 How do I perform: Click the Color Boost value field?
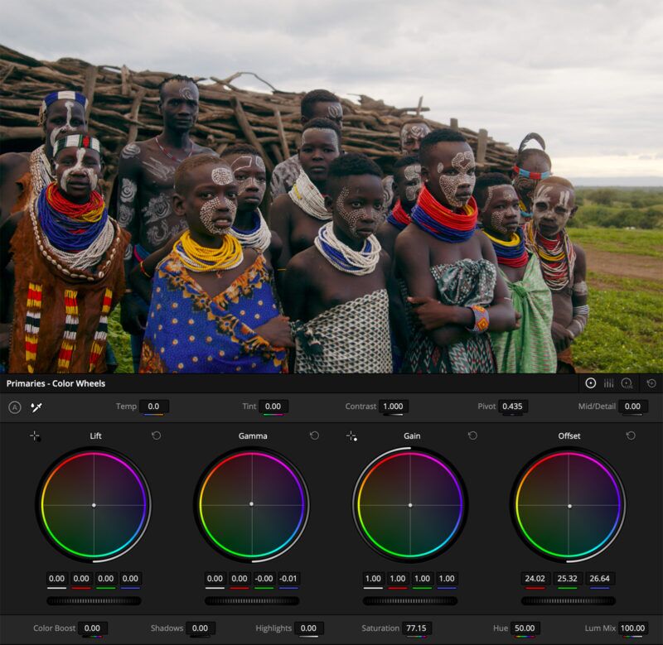pos(92,628)
